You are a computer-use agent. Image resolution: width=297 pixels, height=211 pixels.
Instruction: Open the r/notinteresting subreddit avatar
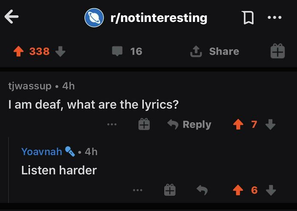94,18
